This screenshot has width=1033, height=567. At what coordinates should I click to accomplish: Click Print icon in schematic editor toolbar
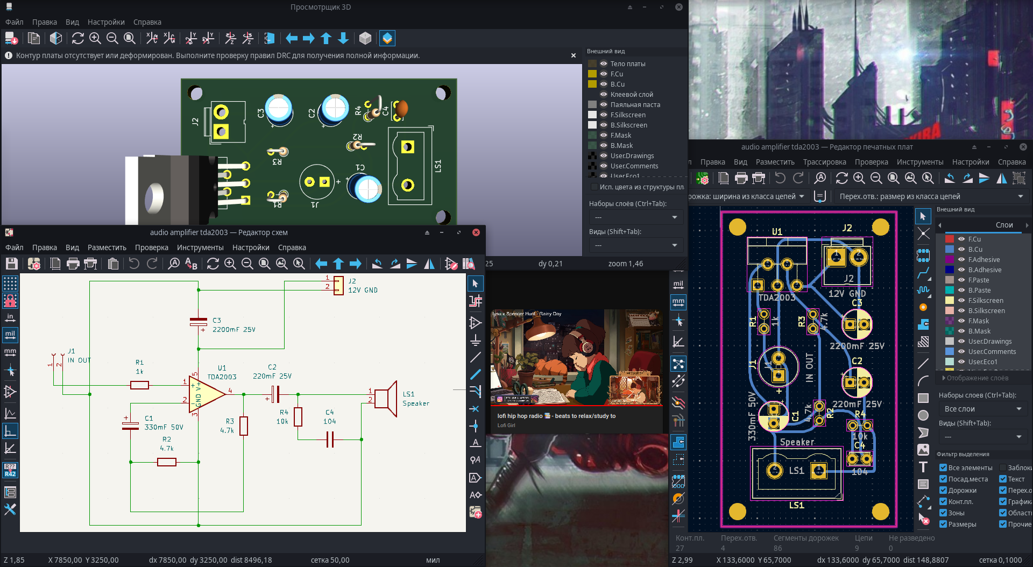tap(73, 264)
